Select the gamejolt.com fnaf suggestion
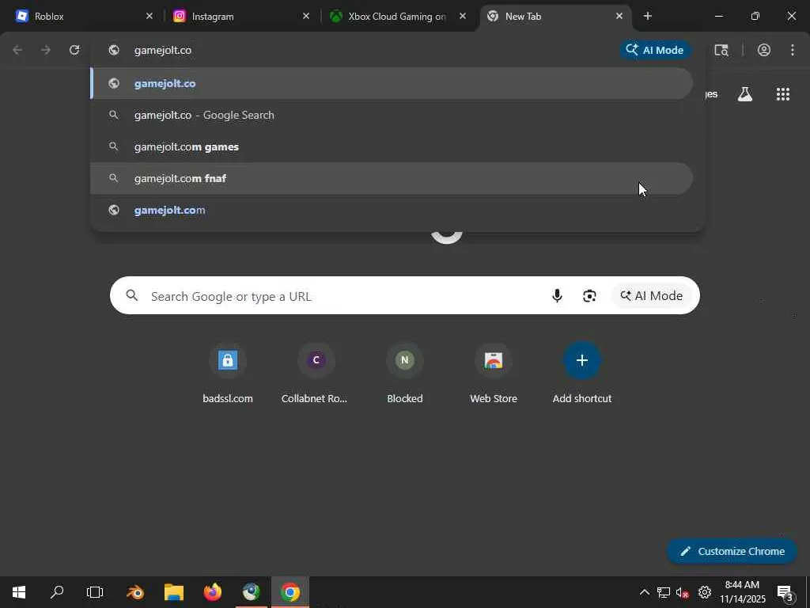 click(x=392, y=178)
